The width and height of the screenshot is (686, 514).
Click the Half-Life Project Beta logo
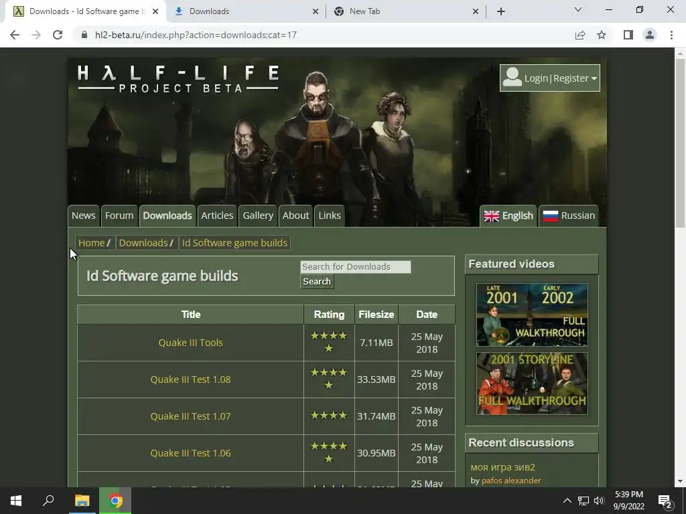tap(178, 79)
